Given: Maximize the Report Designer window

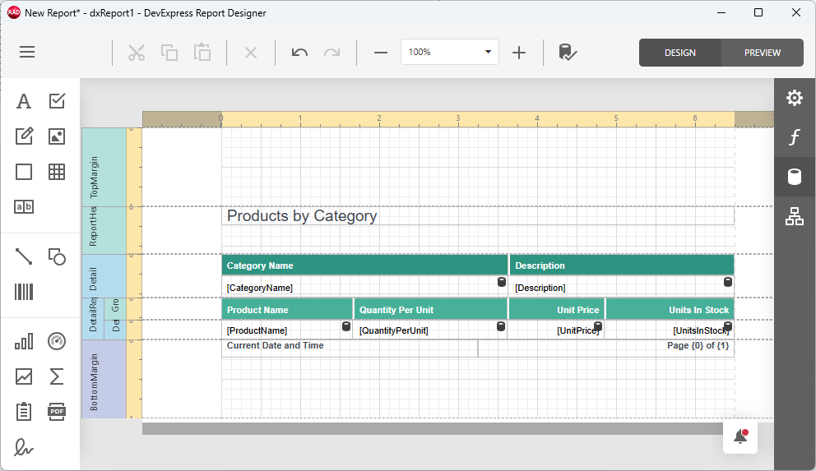Looking at the screenshot, I should pos(758,12).
